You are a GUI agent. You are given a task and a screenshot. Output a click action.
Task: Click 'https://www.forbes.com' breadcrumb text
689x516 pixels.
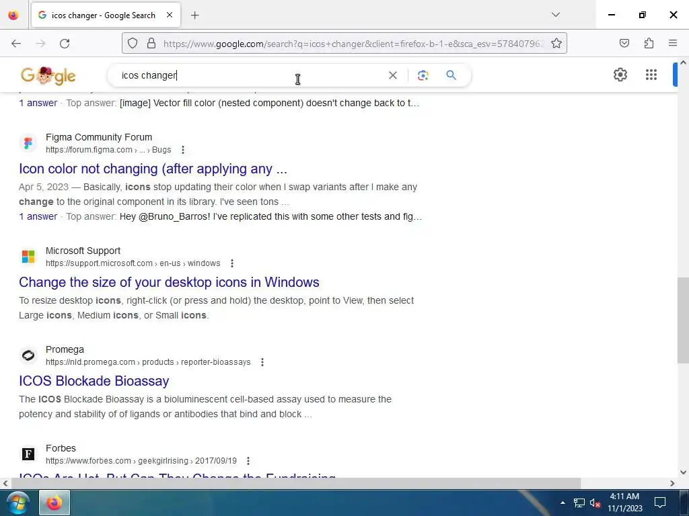88,461
